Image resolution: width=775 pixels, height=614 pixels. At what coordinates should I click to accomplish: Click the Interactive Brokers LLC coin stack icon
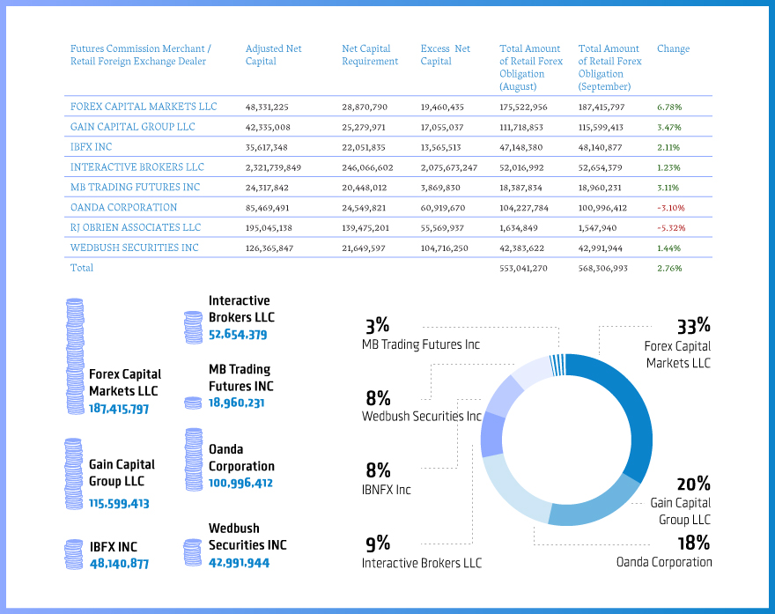[x=193, y=327]
